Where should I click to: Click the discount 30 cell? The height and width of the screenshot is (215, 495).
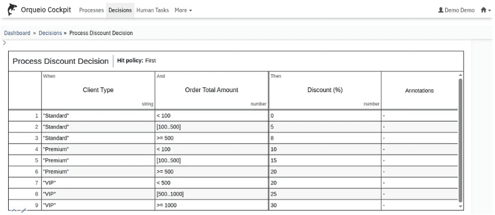(x=325, y=205)
